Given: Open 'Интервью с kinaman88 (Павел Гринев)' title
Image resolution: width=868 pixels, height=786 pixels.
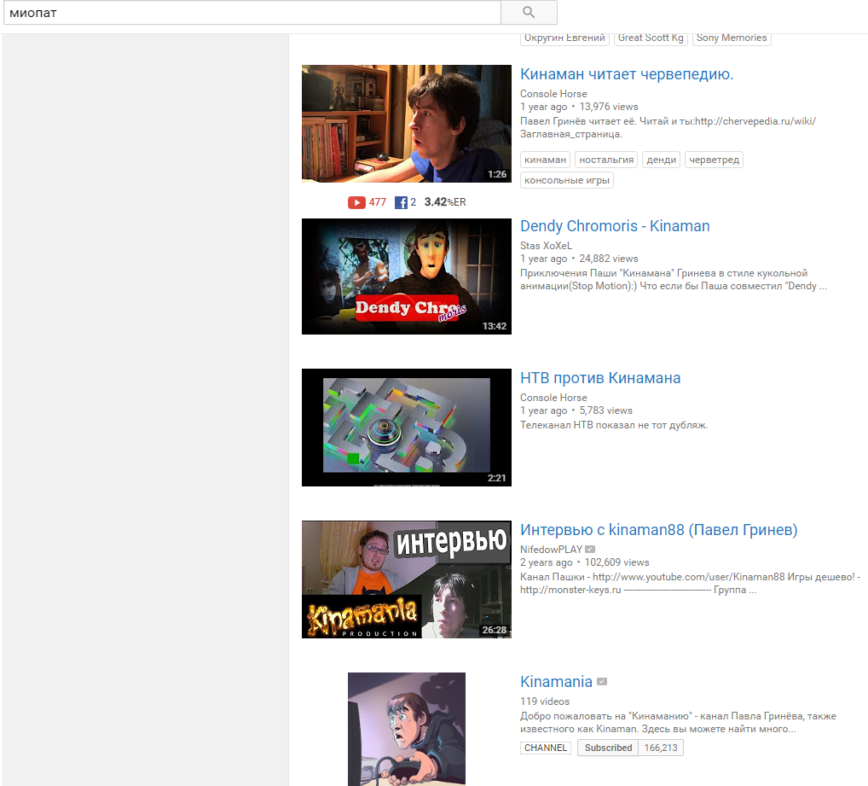Looking at the screenshot, I should click(x=659, y=529).
